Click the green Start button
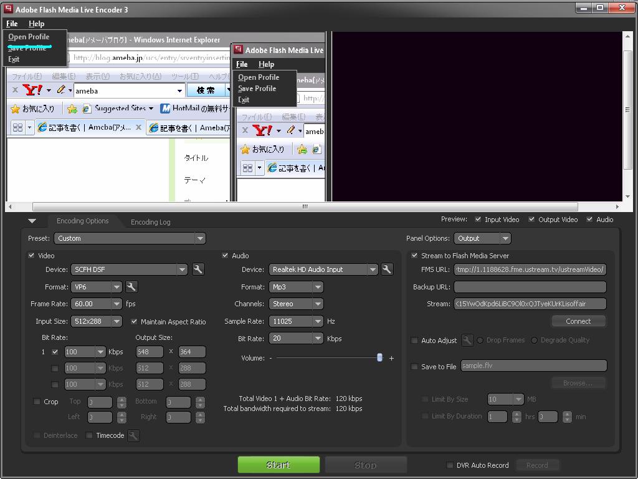The image size is (638, 479). [x=279, y=465]
